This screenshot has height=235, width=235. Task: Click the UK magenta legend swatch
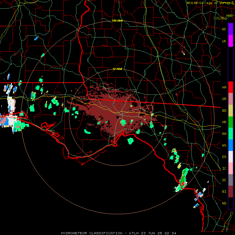point(231,41)
